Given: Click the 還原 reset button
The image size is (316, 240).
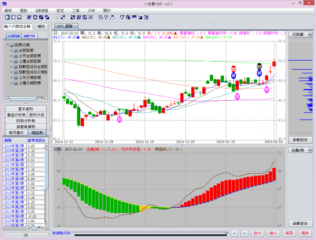Looking at the screenshot, I should point(305,233).
